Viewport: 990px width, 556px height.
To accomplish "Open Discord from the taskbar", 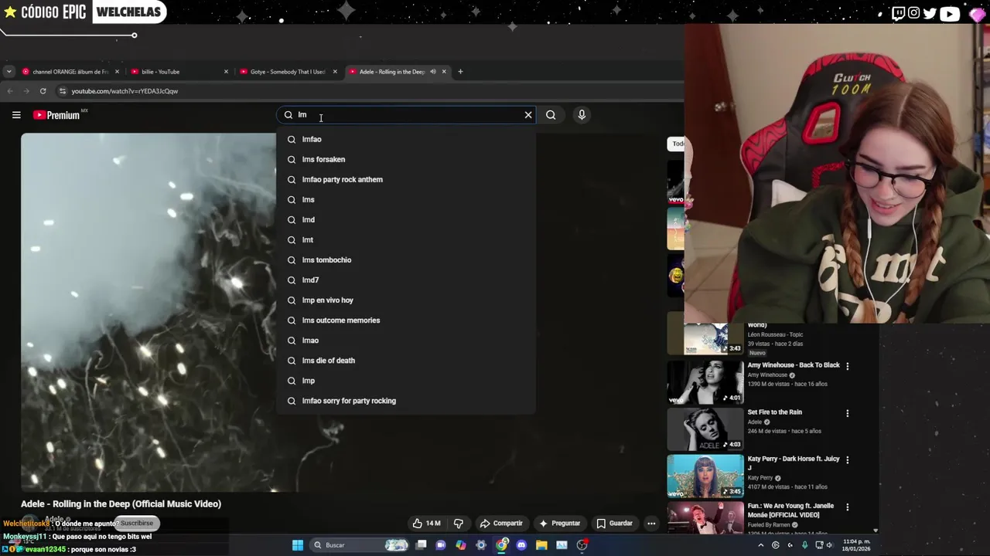I will [521, 545].
